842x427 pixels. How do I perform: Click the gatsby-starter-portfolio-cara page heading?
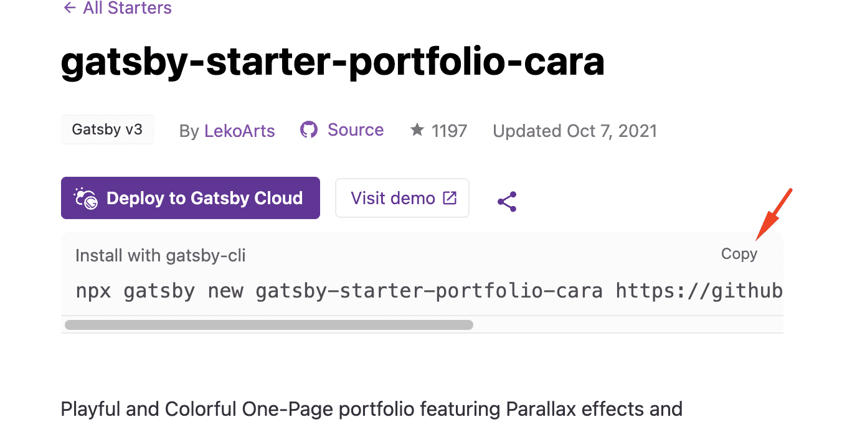coord(333,62)
